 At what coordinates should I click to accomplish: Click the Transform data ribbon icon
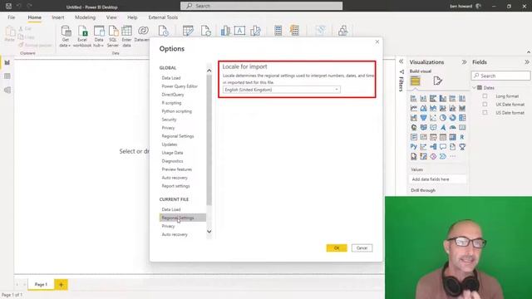point(188,31)
